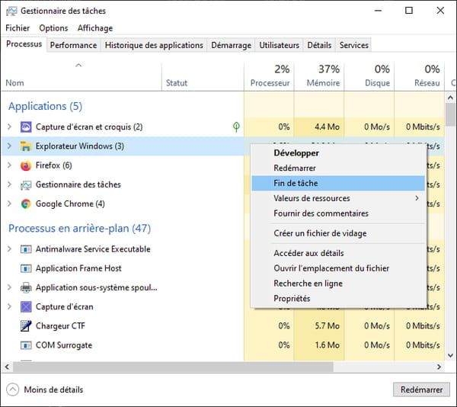Click the 4.4 Mo memory value

(x=327, y=127)
